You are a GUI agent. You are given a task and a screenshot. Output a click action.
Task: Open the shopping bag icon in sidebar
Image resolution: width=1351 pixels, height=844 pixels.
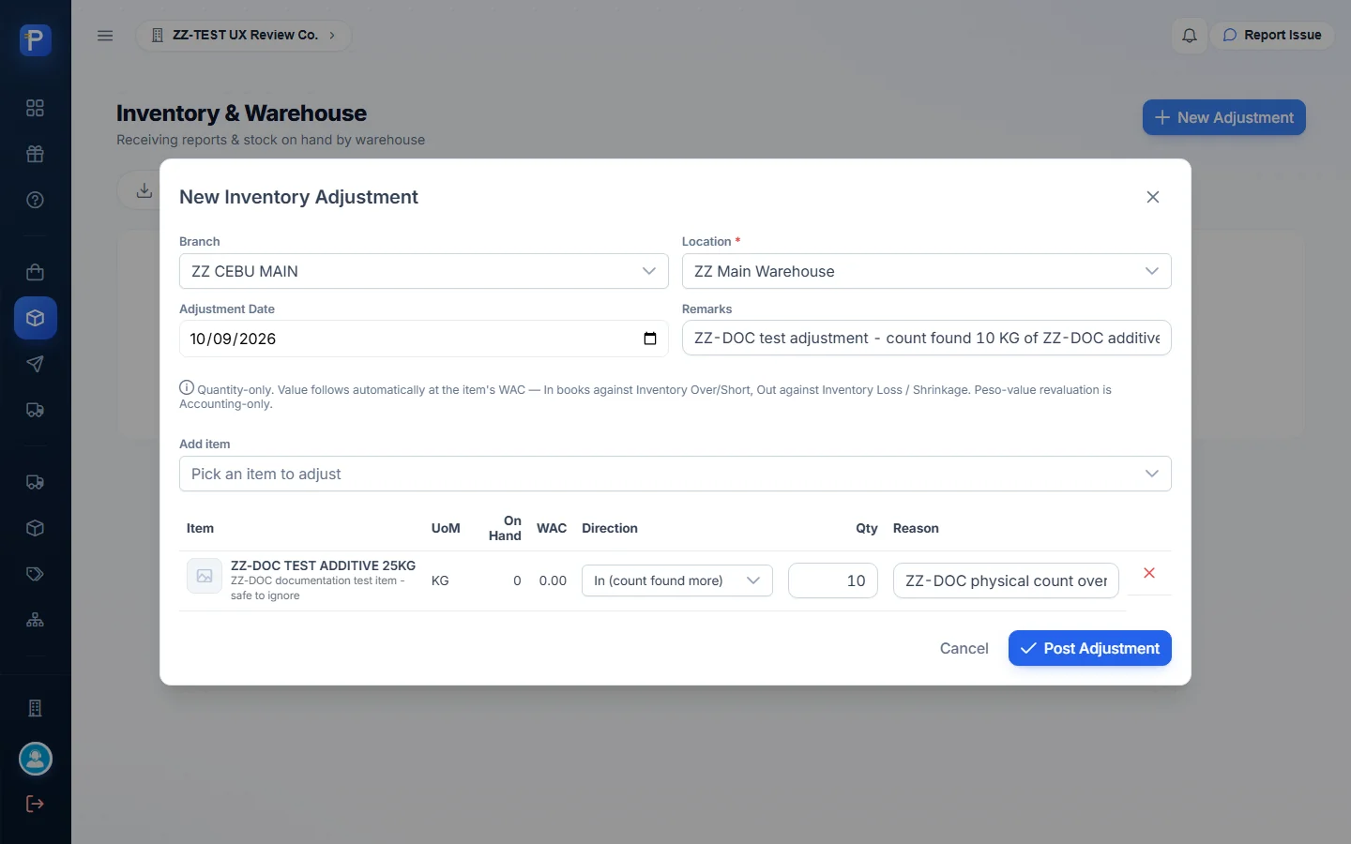tap(36, 272)
